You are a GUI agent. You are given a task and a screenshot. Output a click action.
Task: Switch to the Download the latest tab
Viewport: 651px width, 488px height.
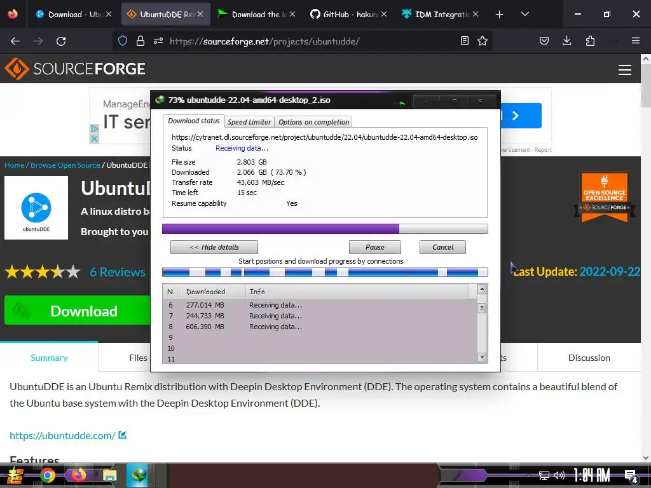point(258,15)
